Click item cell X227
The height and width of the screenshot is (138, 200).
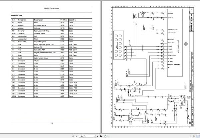click(x=13, y=77)
